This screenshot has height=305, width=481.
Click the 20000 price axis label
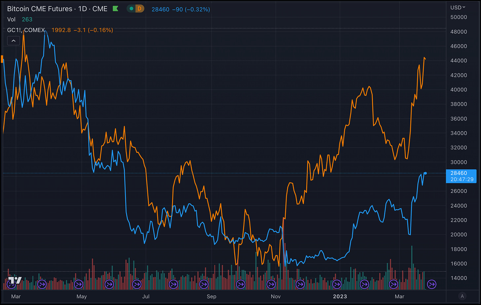[x=459, y=235]
